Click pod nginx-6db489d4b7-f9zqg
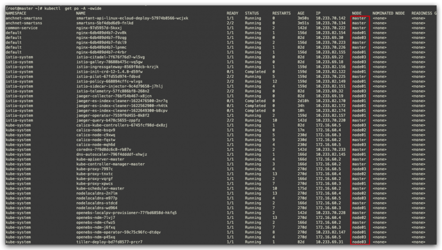 tap(101, 37)
